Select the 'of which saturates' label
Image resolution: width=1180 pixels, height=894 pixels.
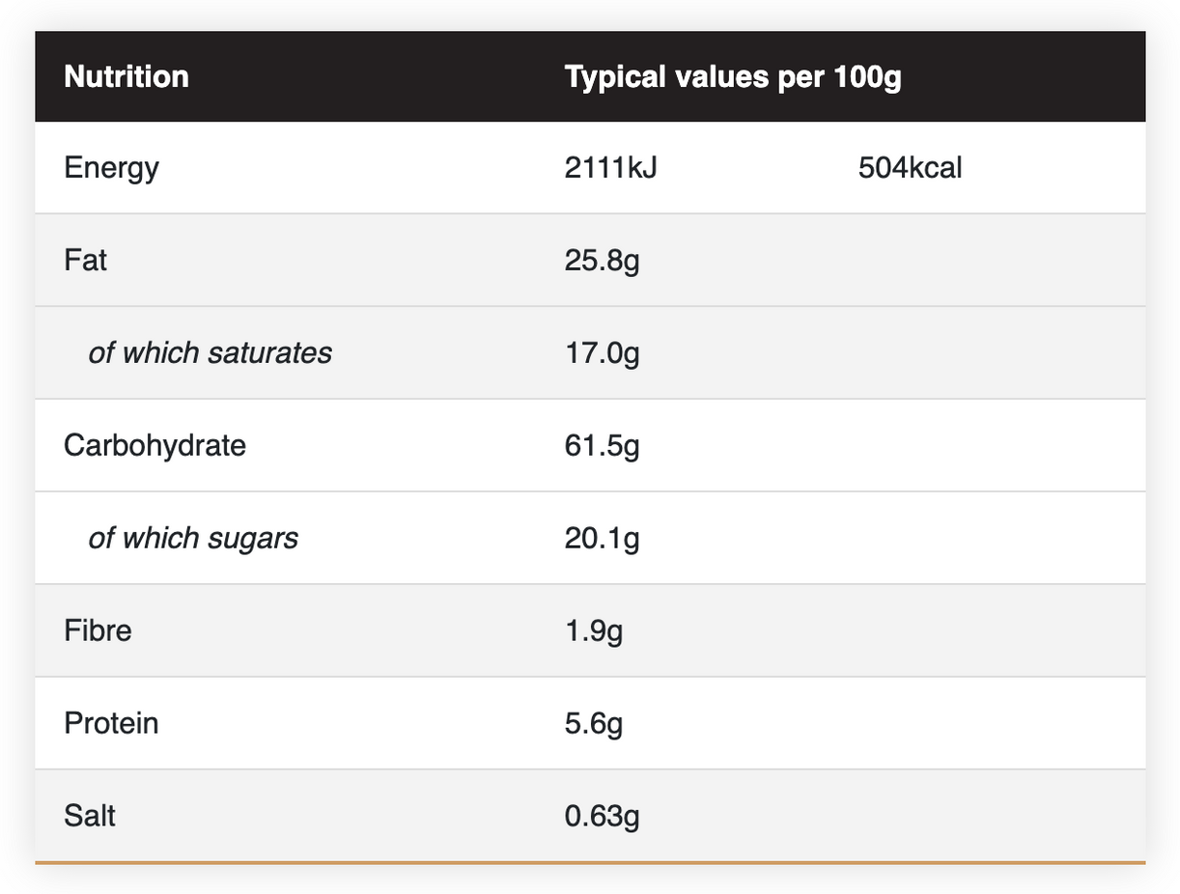210,353
